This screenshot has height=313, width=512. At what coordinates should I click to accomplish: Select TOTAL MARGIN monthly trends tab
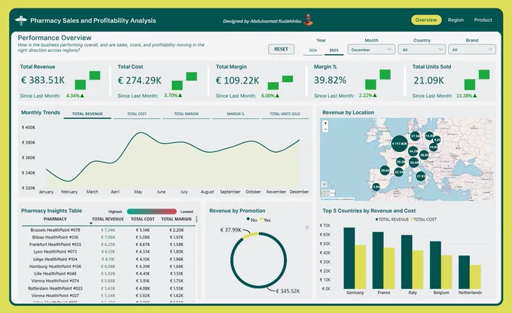[x=186, y=114]
